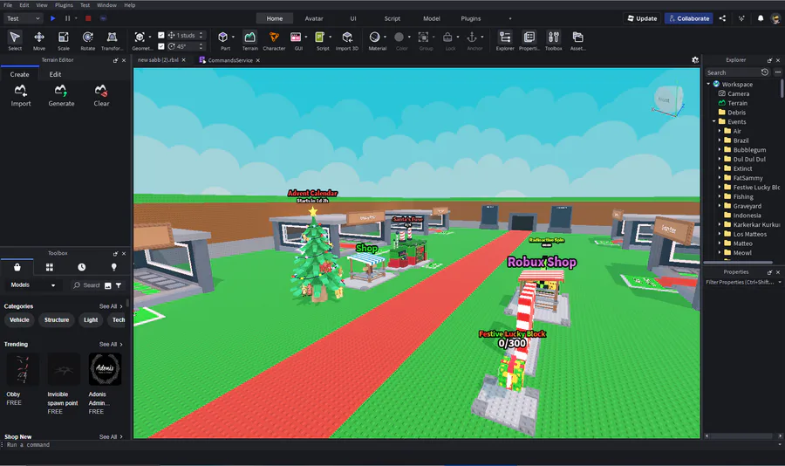Select the Structure category chip

click(x=57, y=319)
